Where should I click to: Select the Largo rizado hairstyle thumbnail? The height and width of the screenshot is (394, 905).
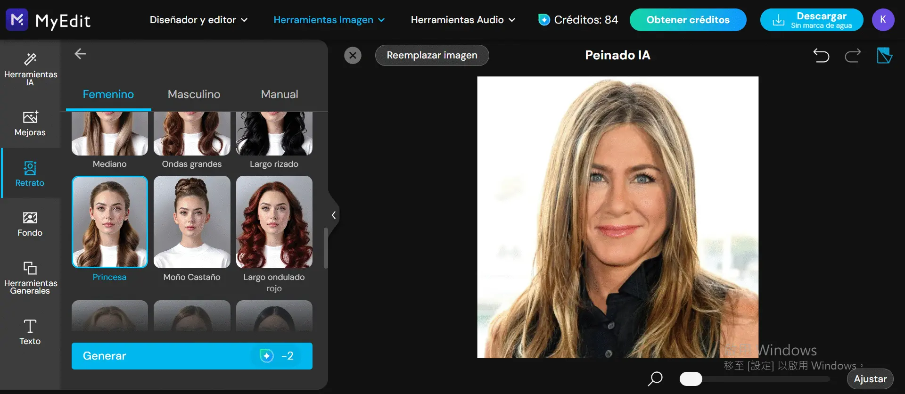pyautogui.click(x=274, y=134)
